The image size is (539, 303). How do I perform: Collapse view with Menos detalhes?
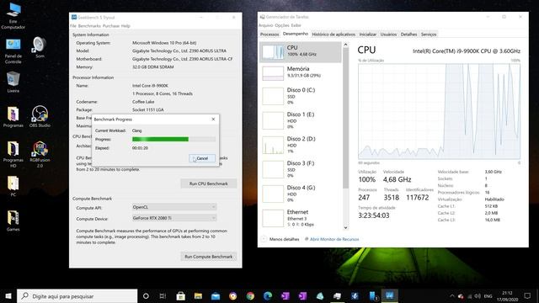280,239
